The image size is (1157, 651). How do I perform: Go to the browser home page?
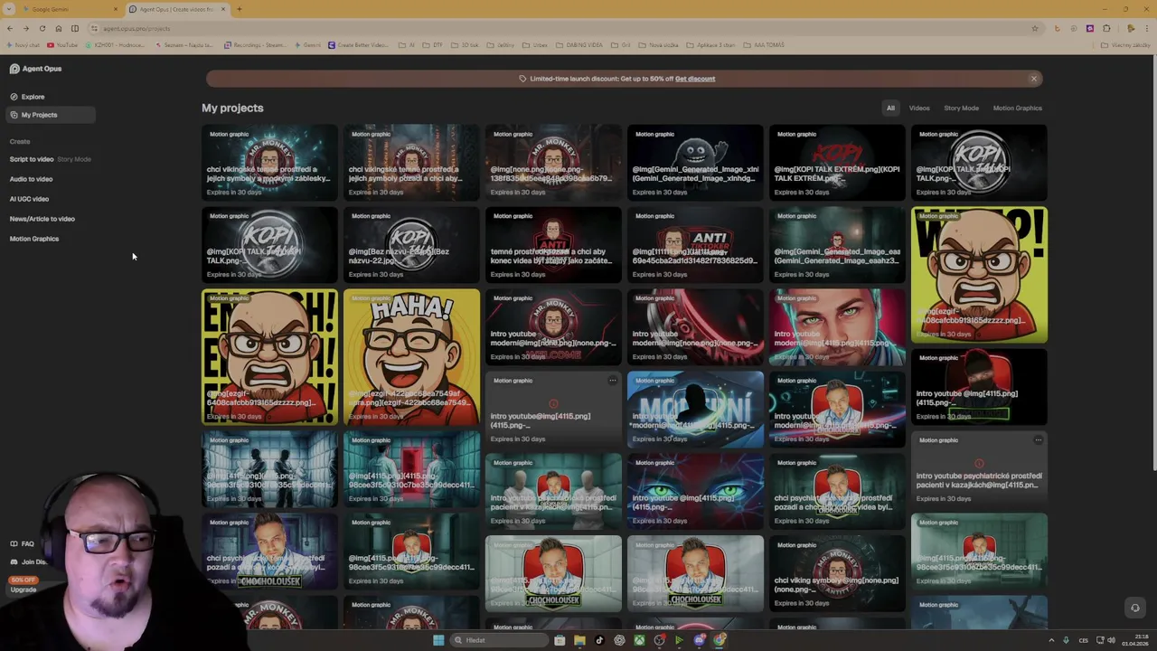click(58, 28)
